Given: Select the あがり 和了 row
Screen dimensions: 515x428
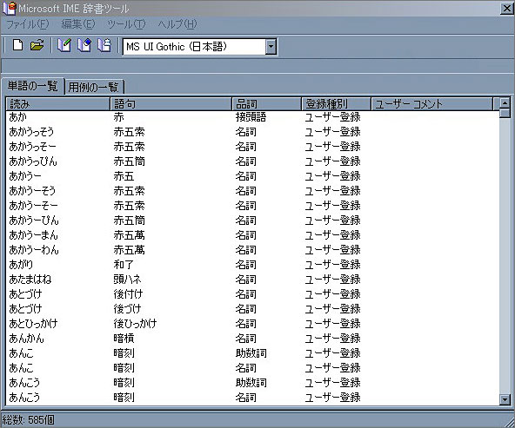Looking at the screenshot, I should (252, 265).
